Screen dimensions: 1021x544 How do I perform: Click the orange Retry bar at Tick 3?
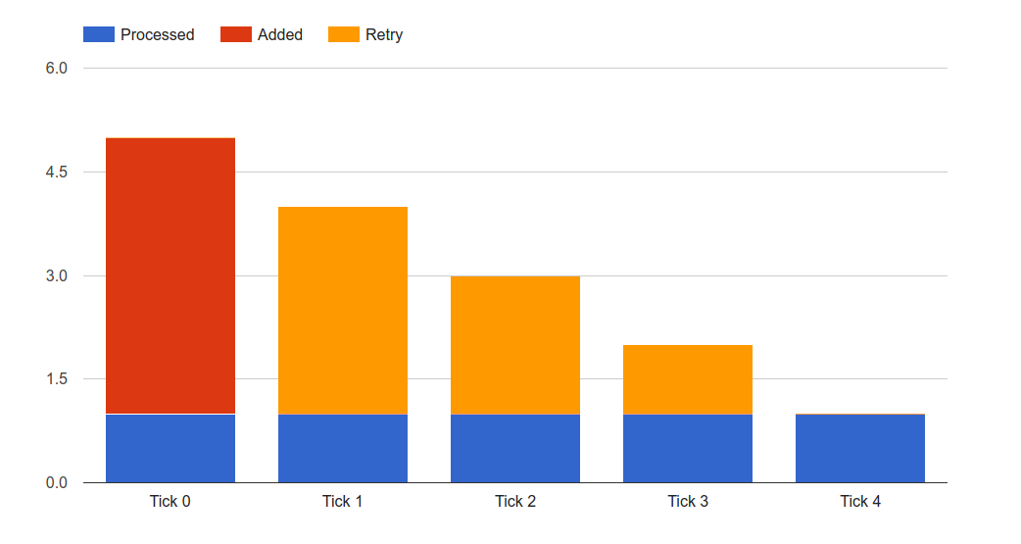point(688,379)
